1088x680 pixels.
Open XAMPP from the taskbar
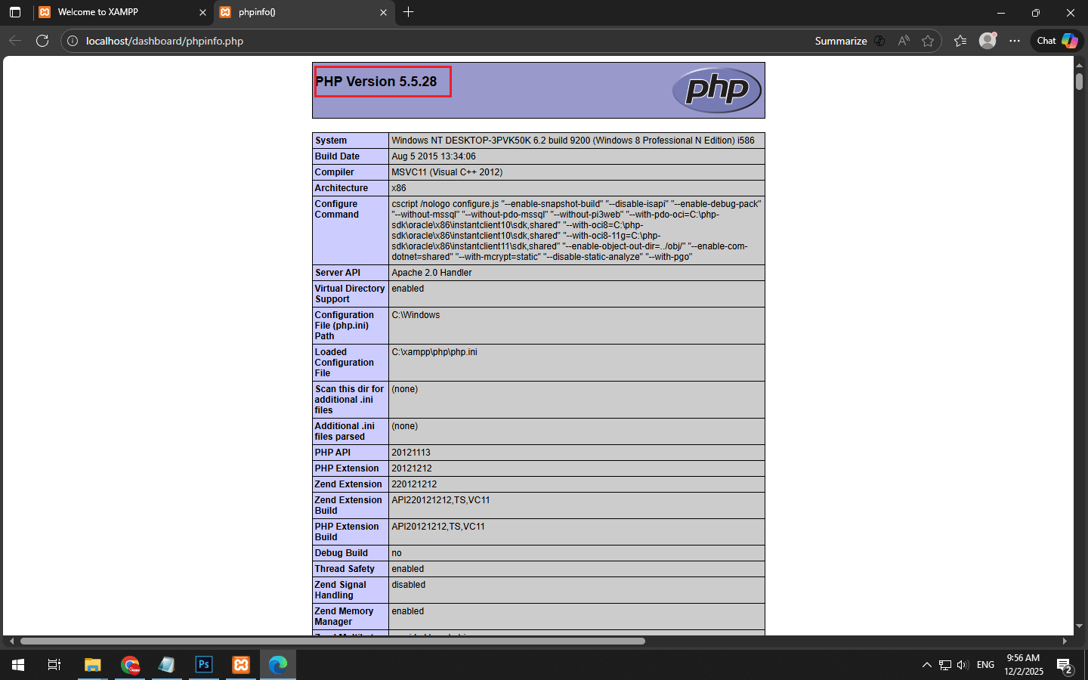(x=241, y=665)
